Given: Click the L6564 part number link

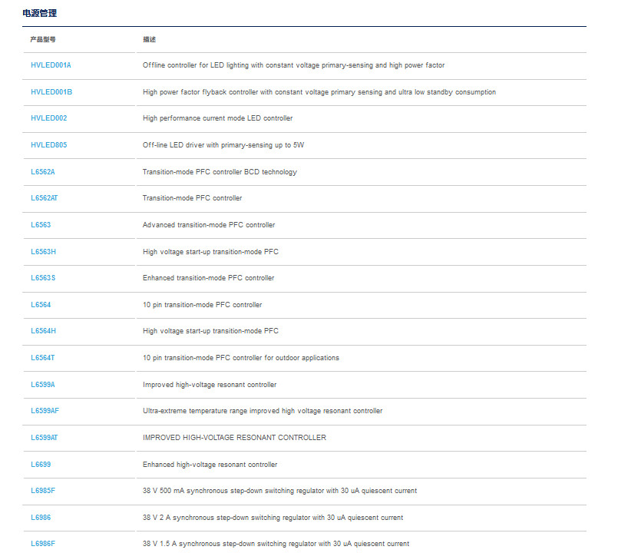Looking at the screenshot, I should 41,304.
